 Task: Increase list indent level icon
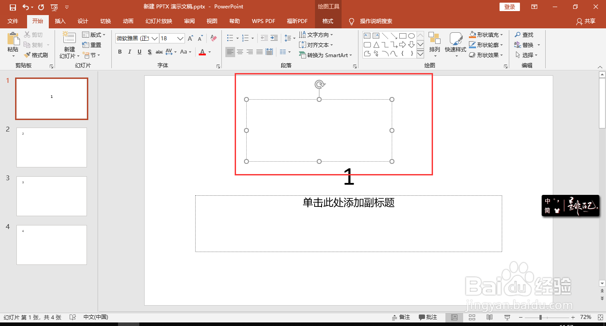274,38
